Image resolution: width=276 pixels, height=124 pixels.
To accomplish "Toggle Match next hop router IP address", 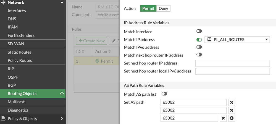I will [199, 55].
